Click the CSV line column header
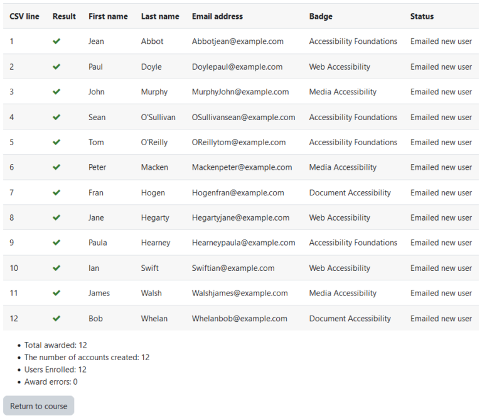Screen dimensions: 482x418 [24, 16]
